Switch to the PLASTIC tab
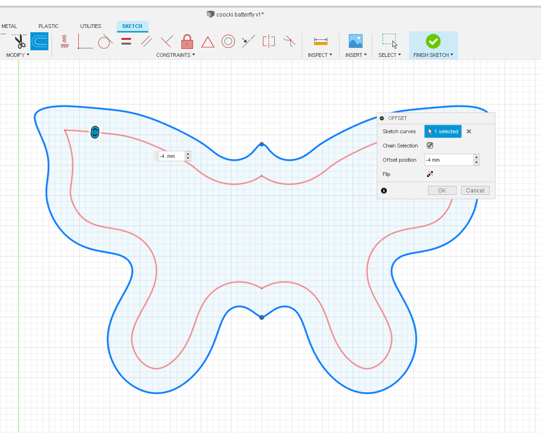The width and height of the screenshot is (541, 433). pos(48,26)
